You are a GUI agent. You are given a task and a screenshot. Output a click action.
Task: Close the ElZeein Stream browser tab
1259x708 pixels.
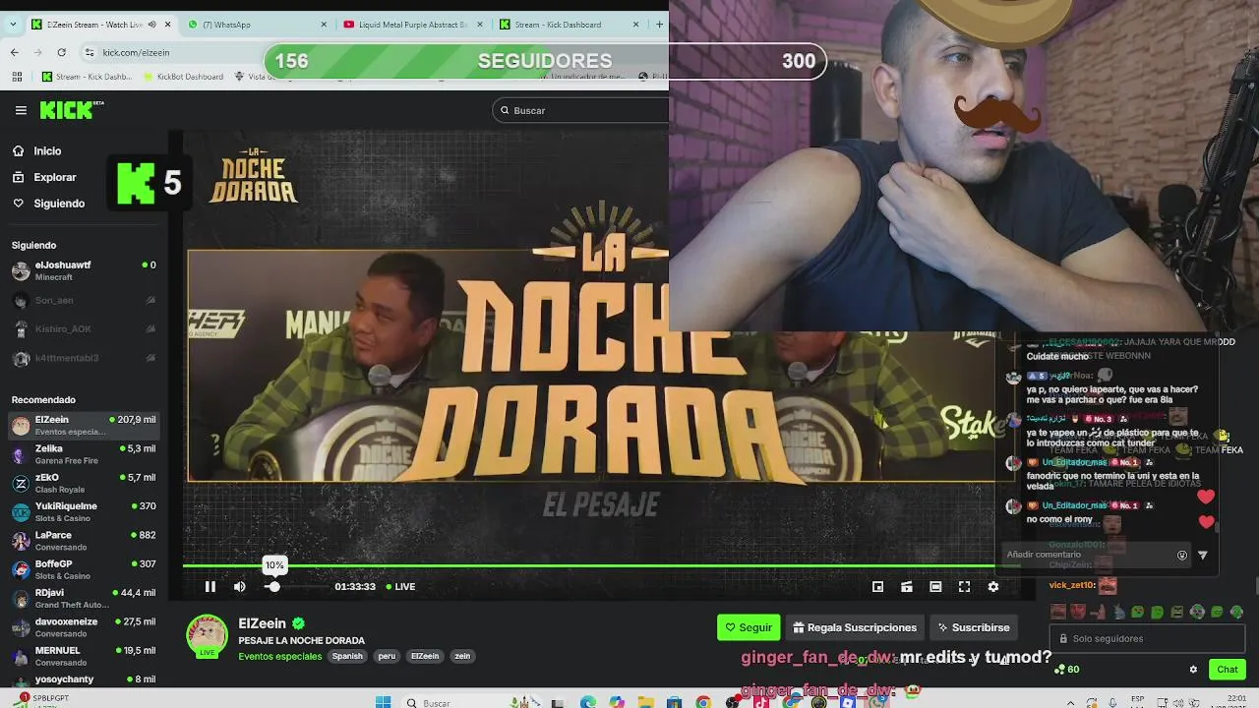click(x=167, y=25)
